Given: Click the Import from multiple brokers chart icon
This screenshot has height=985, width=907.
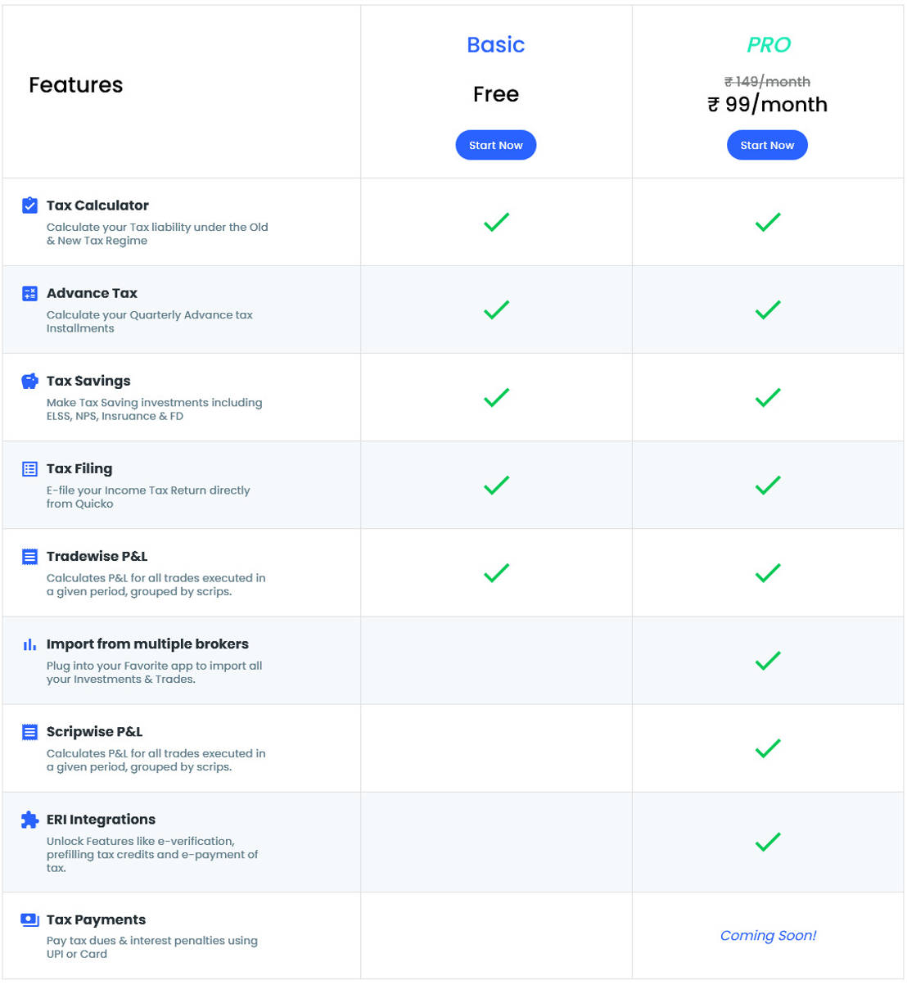Looking at the screenshot, I should [29, 644].
